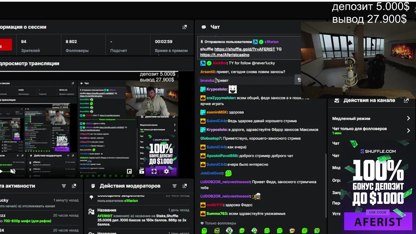The width and height of the screenshot is (416, 234).
Task: Click the webcam overlay feed
Action: pos(358,60)
